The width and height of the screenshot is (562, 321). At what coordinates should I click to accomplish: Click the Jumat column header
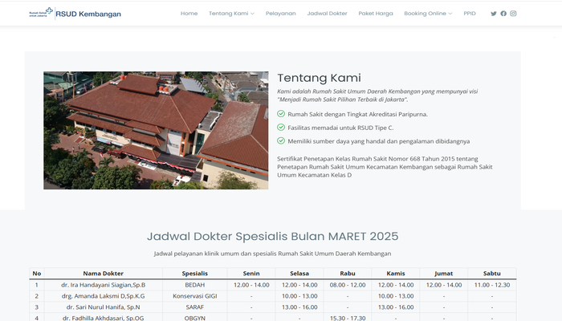(444, 274)
